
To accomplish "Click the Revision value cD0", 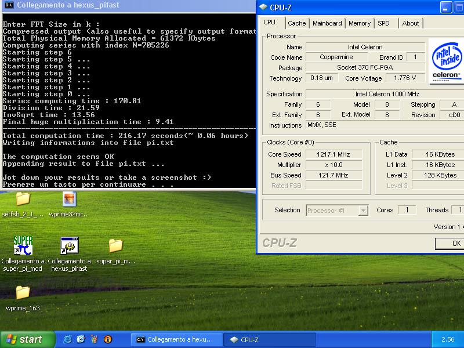I will (x=453, y=115).
